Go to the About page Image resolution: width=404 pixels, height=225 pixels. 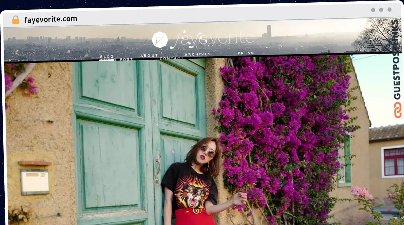pyautogui.click(x=149, y=55)
